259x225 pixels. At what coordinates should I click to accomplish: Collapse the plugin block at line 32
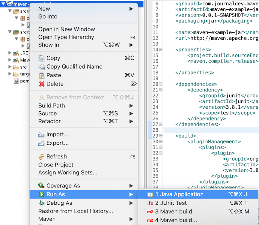161,153
